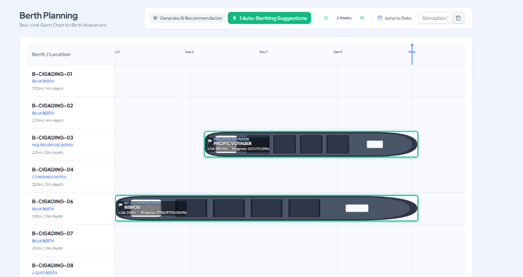The image size is (523, 277).
Task: Click the Berth Planning page title
Action: click(x=49, y=16)
